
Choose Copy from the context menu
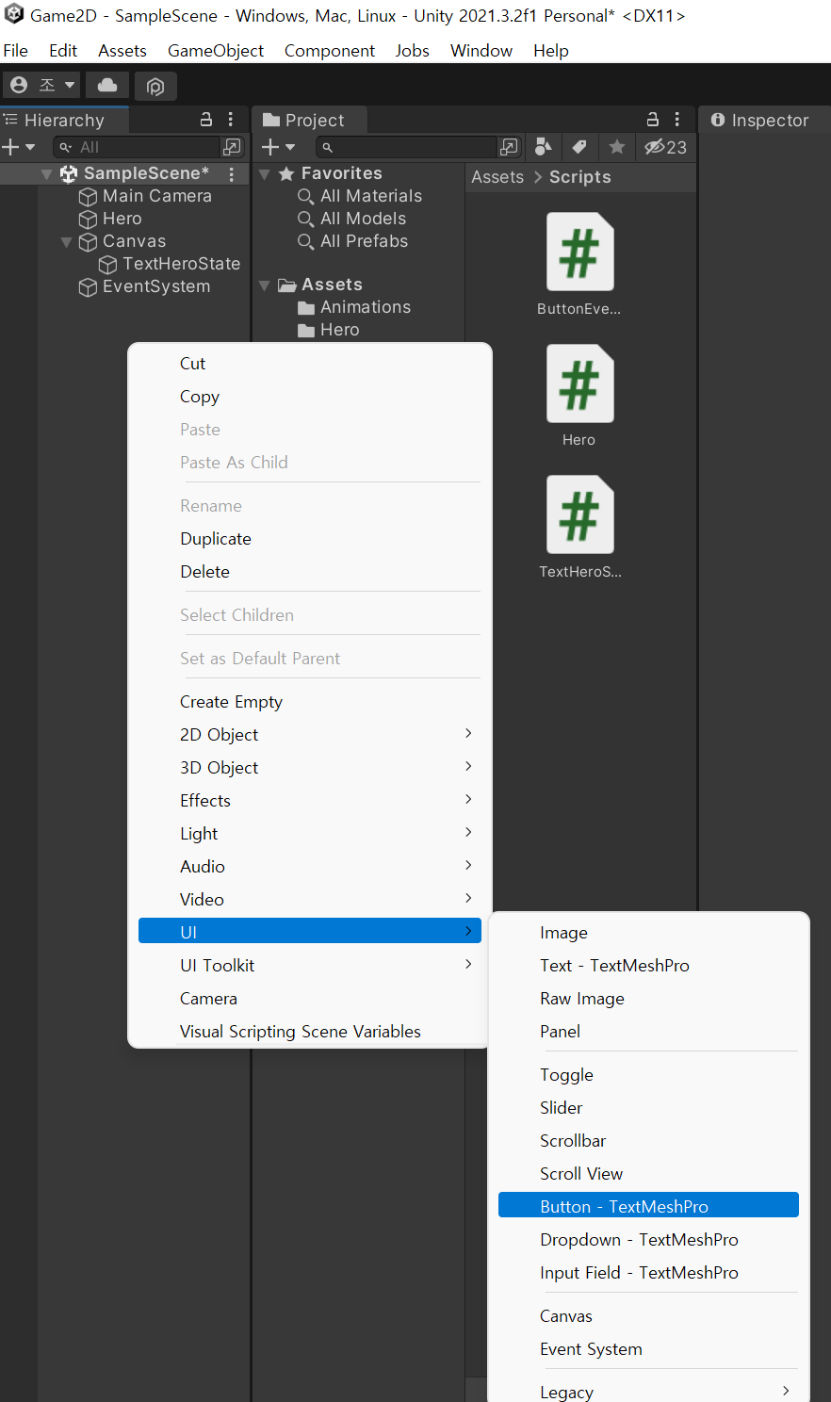(x=310, y=397)
